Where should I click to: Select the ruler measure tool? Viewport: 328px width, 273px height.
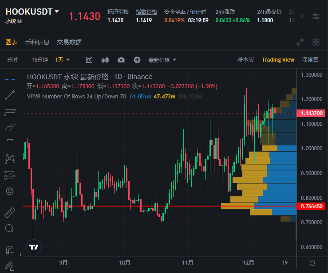pyautogui.click(x=9, y=213)
